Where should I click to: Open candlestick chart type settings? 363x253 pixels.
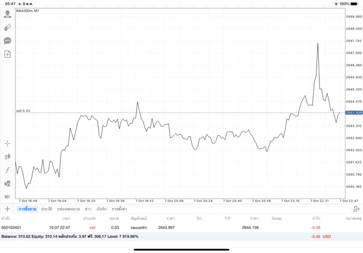pyautogui.click(x=7, y=157)
